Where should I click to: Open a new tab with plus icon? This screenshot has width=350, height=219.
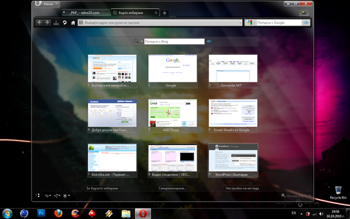(164, 13)
